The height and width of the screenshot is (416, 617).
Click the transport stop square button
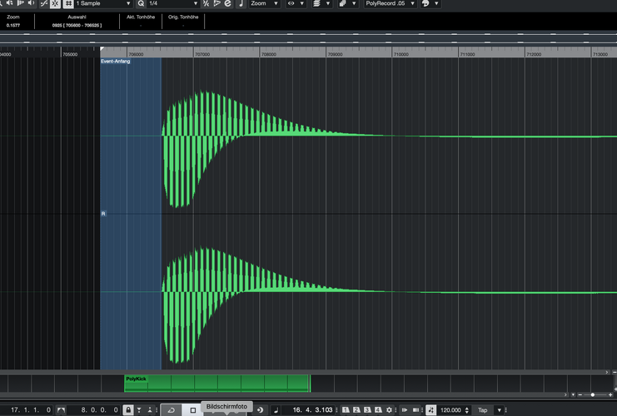pos(193,410)
